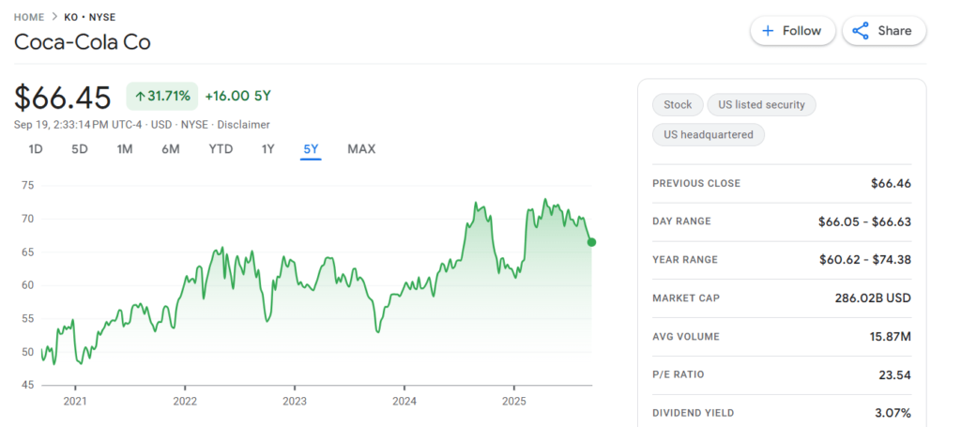Click the green up-arrow percentage badge
This screenshot has width=961, height=427.
click(162, 96)
